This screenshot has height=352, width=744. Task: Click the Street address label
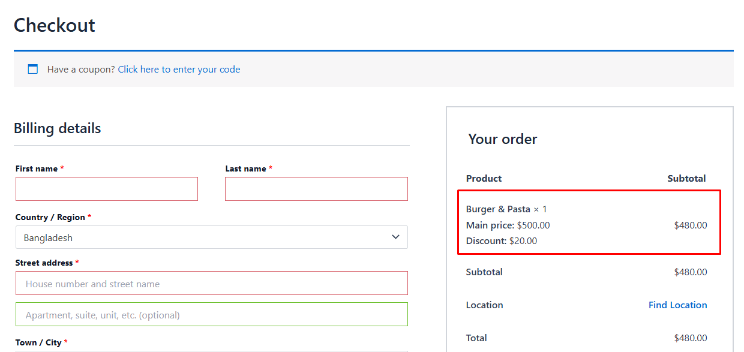click(x=44, y=263)
